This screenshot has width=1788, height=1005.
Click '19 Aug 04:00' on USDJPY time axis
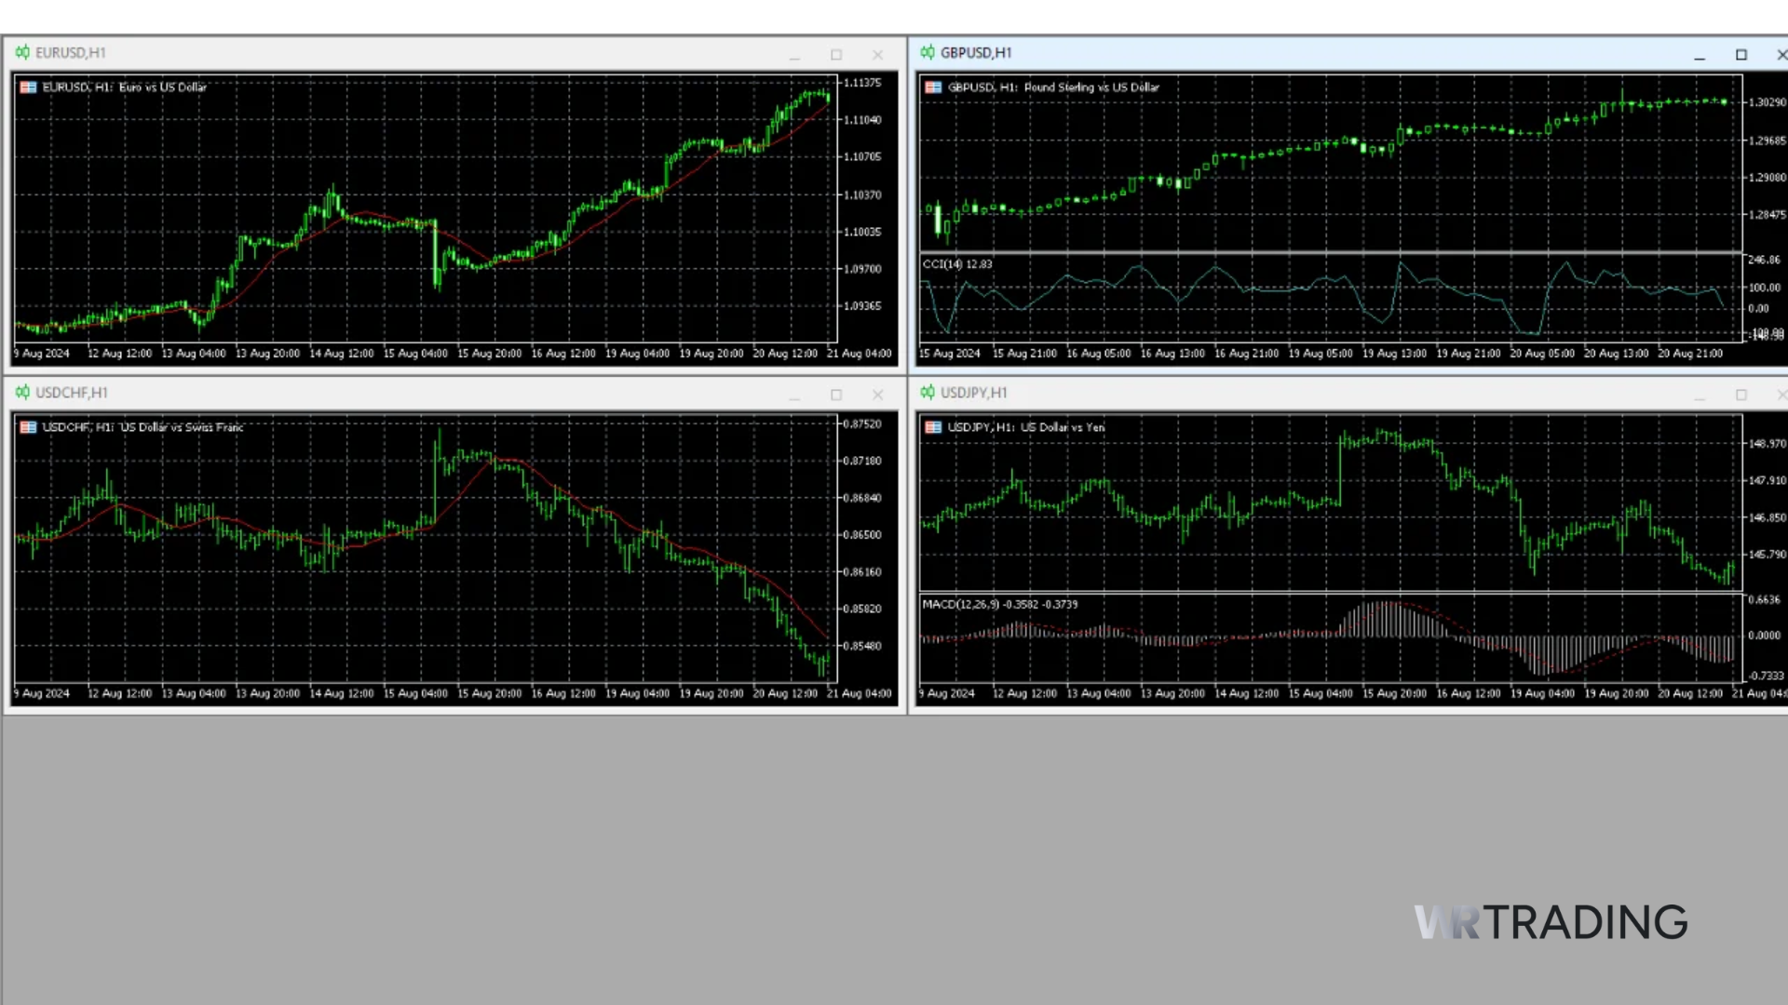pyautogui.click(x=1542, y=693)
